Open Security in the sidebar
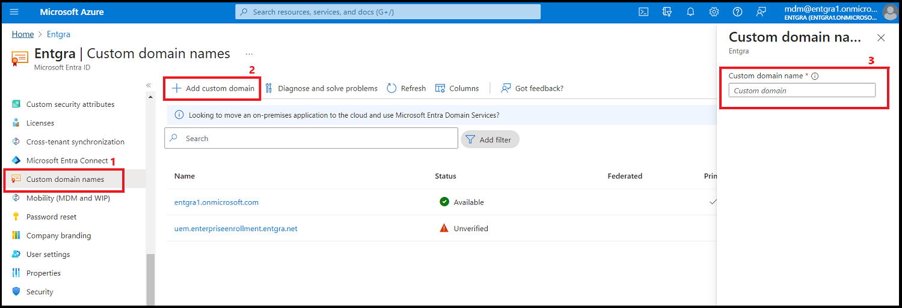Image resolution: width=902 pixels, height=308 pixels. (x=40, y=292)
